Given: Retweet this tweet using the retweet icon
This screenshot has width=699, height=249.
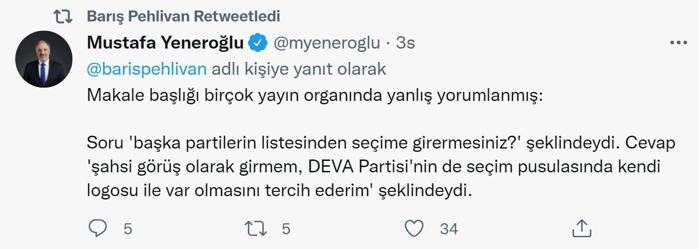Looking at the screenshot, I should 257,229.
